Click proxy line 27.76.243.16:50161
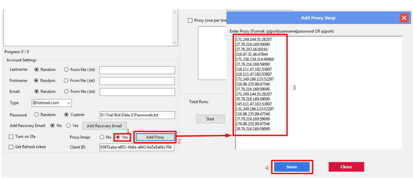 click(x=252, y=49)
